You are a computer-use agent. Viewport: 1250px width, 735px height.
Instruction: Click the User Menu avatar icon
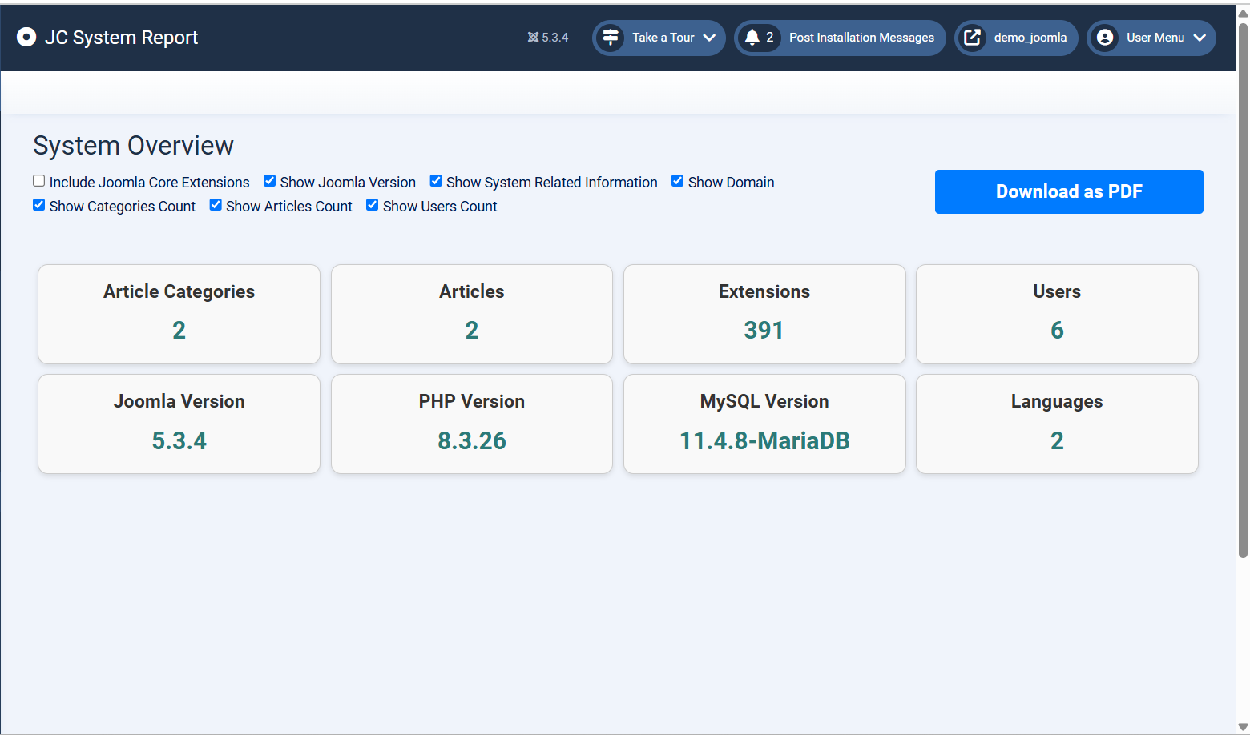(x=1105, y=38)
